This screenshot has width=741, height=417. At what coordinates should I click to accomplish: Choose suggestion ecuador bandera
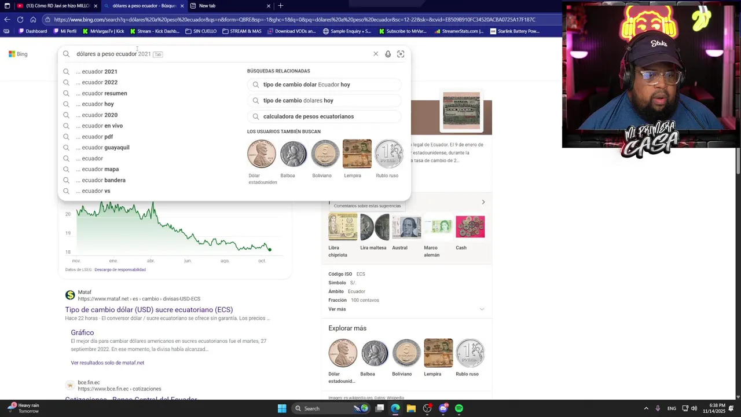[x=100, y=180]
